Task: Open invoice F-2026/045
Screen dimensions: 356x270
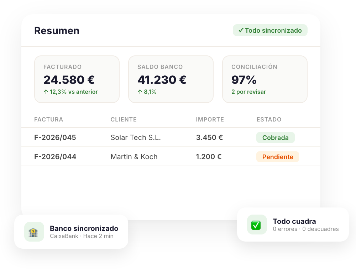Action: tap(55, 137)
